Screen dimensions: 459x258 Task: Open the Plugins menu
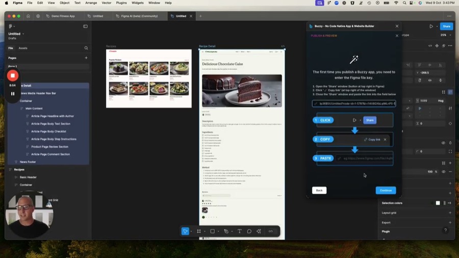pyautogui.click(x=121, y=3)
